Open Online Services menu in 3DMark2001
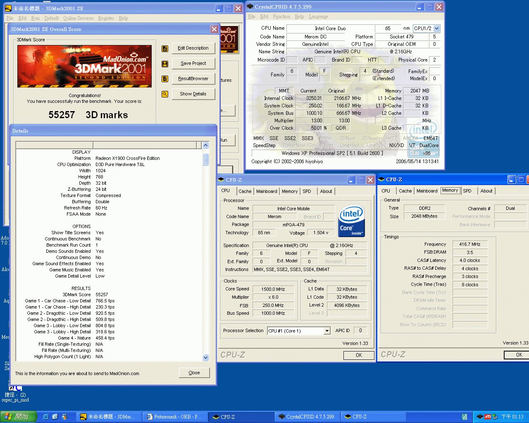Viewport: 529px width, 423px height. point(79,18)
